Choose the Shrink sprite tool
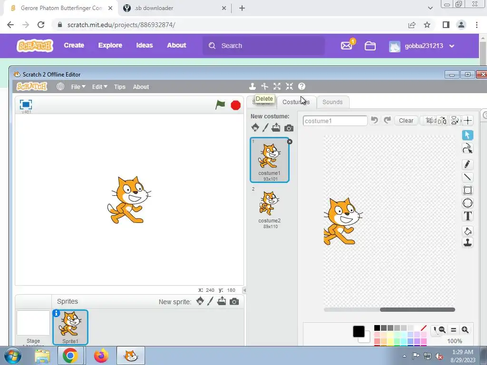The width and height of the screenshot is (487, 365). [x=289, y=86]
